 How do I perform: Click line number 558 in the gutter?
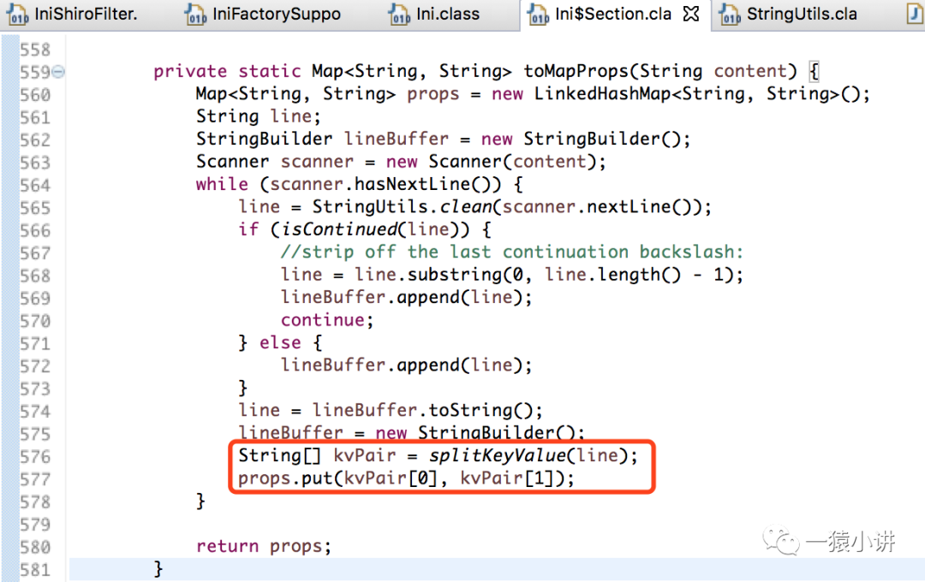(35, 50)
